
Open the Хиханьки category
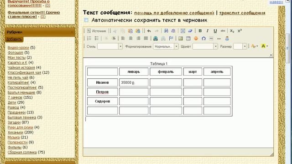15,133
